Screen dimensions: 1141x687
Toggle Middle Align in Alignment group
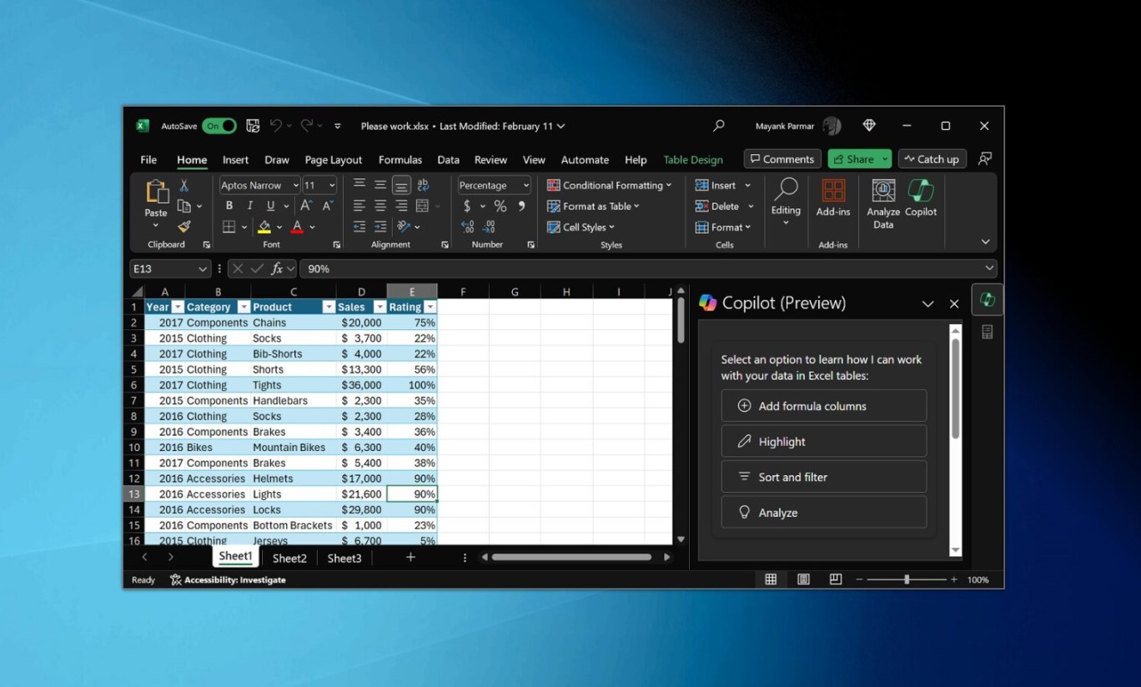(x=380, y=185)
